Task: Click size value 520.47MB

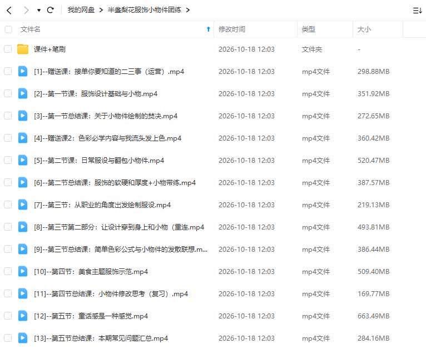Action: (374, 161)
